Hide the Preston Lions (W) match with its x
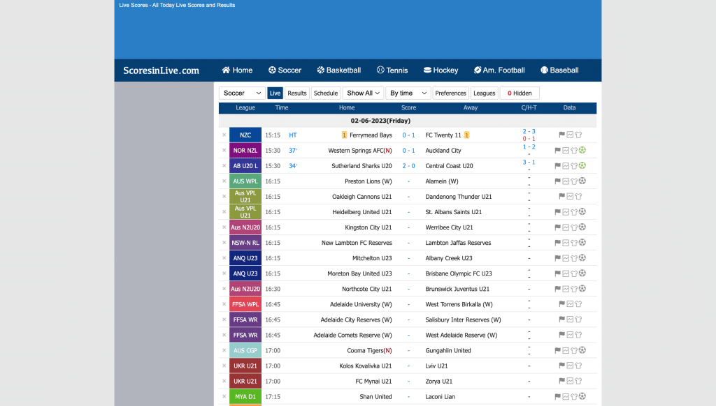716x406 pixels. (x=224, y=181)
